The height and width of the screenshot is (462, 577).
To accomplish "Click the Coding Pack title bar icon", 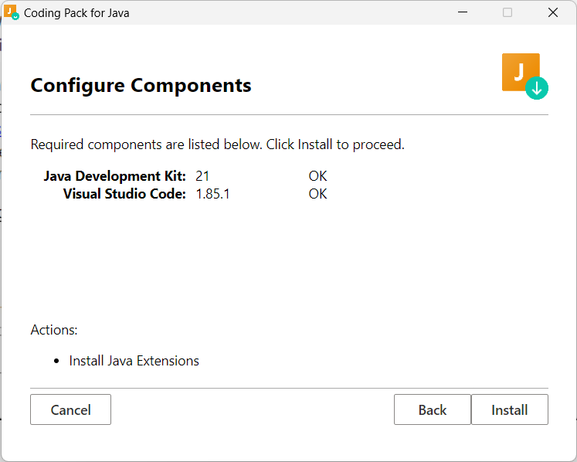I will tap(11, 12).
